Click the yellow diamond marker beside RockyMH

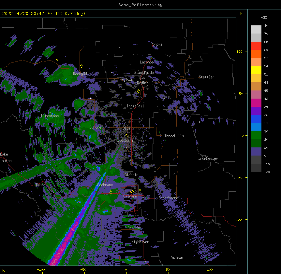(81, 66)
